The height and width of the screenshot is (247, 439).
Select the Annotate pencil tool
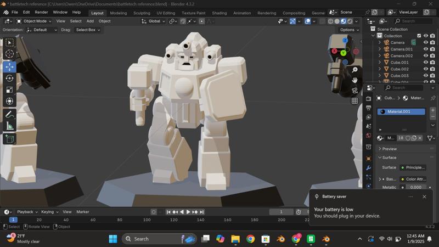(x=9, y=115)
